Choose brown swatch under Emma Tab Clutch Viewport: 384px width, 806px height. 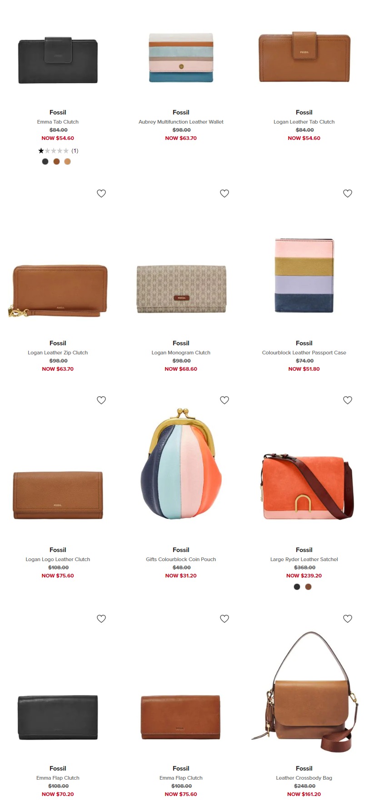pyautogui.click(x=56, y=162)
